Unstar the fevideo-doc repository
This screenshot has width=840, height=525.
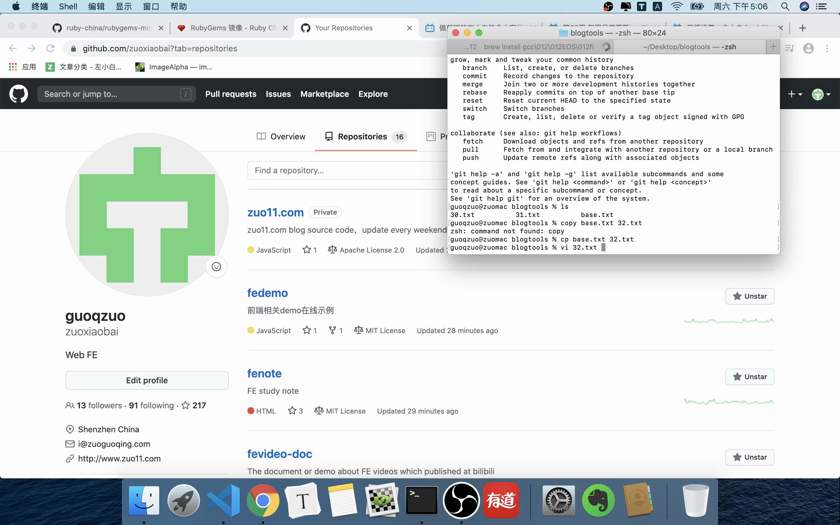[750, 457]
